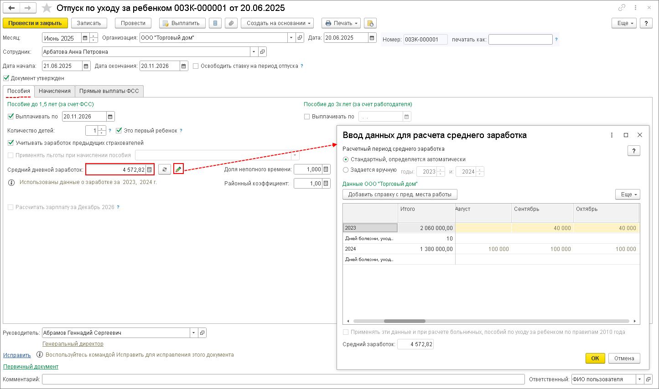Screen dimensions: 659x389
Task: Select Задается вручную calculation period
Action: (346, 170)
